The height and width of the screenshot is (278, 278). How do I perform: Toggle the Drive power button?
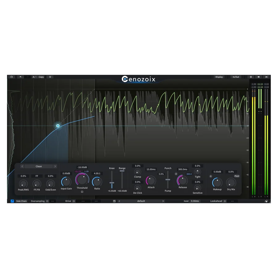click(x=74, y=201)
